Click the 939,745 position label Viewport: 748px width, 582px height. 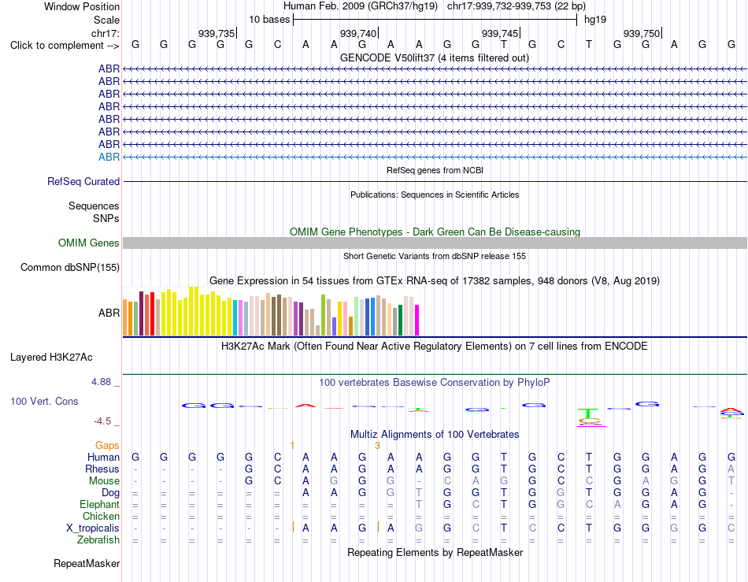(500, 33)
